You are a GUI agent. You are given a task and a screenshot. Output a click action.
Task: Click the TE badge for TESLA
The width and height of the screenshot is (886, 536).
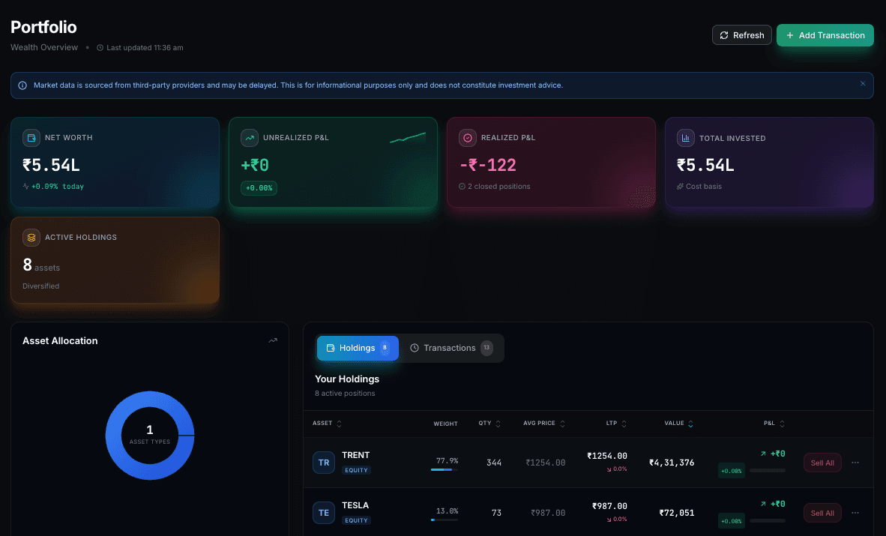click(x=323, y=513)
